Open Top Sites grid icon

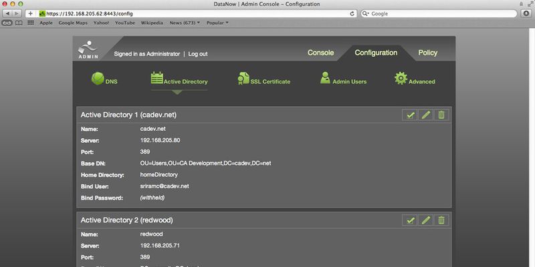click(x=31, y=23)
